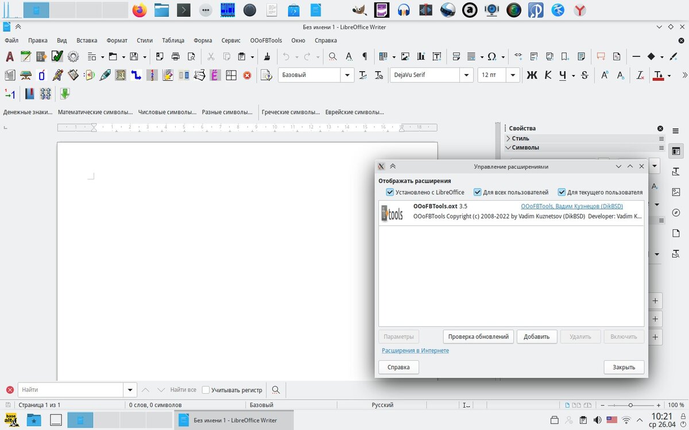Uncheck 'Установлено с LibreOffice' checkbox
This screenshot has width=689, height=430.
coord(390,192)
